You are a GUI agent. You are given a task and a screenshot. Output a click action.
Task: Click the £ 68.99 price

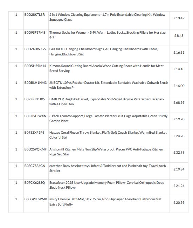(179, 103)
